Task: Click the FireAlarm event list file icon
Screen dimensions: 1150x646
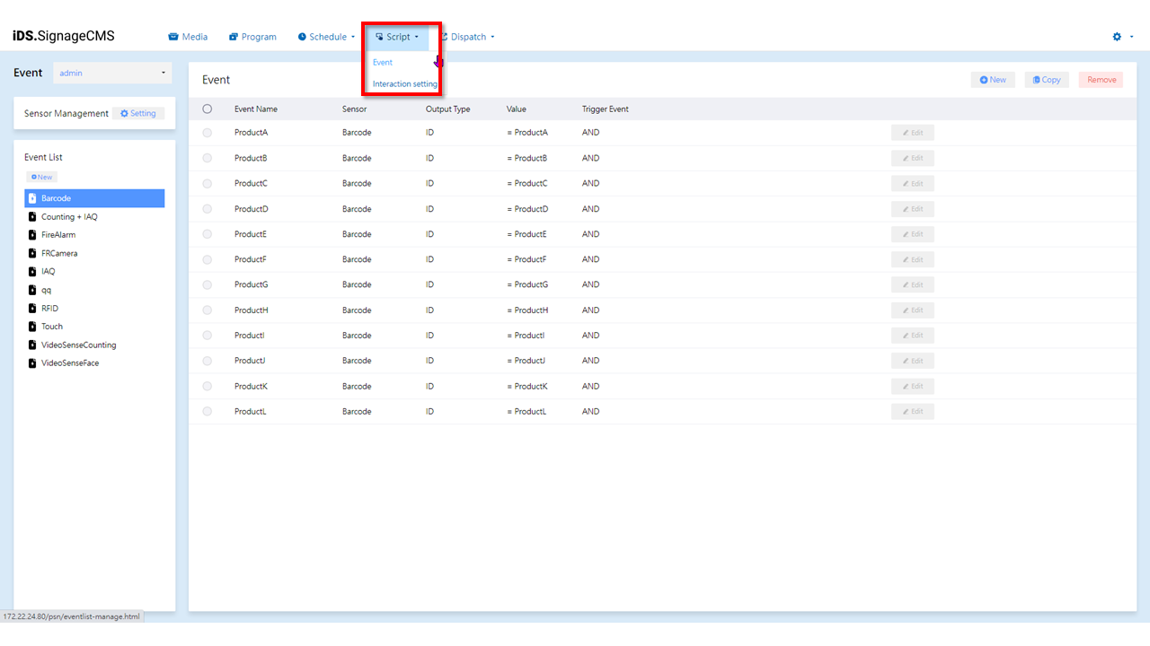Action: point(32,235)
